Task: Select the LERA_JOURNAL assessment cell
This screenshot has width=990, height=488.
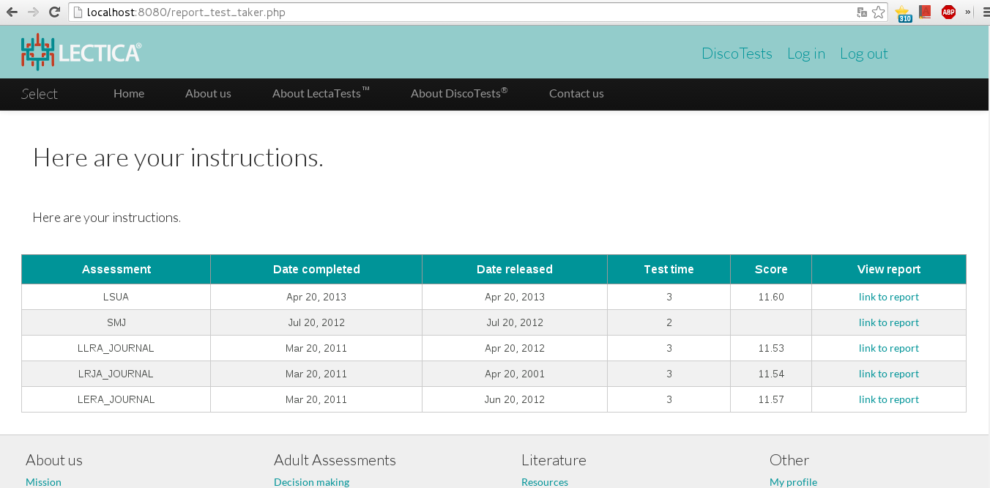Action: (x=116, y=399)
